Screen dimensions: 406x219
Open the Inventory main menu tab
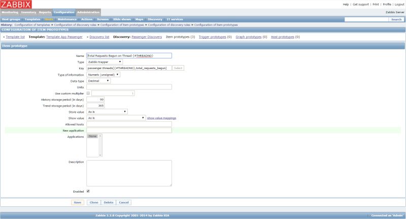point(28,12)
